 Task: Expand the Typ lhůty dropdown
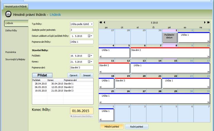[x=92, y=24]
